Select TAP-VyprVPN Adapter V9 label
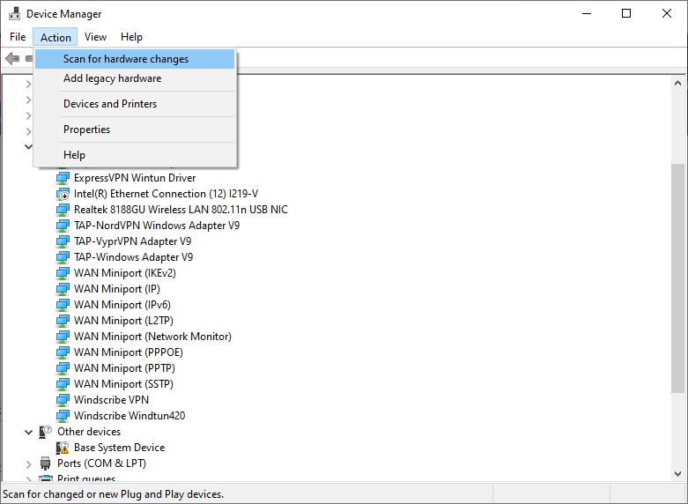 [132, 241]
